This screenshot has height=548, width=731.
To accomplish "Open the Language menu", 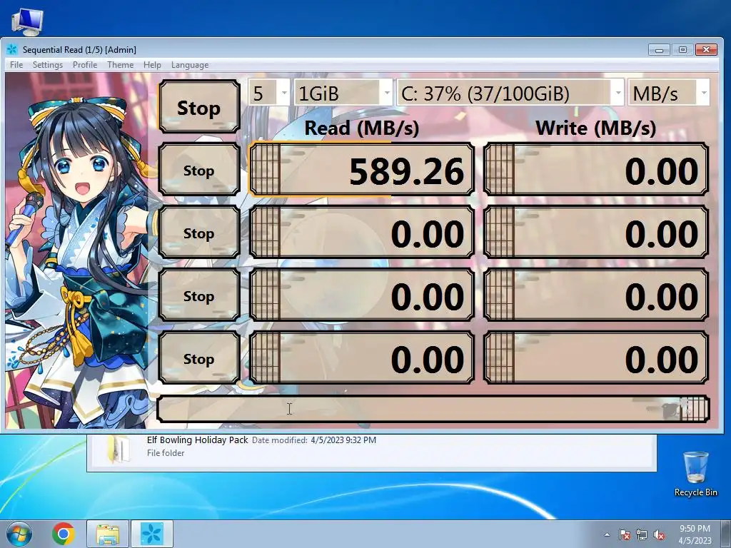I will tap(190, 65).
